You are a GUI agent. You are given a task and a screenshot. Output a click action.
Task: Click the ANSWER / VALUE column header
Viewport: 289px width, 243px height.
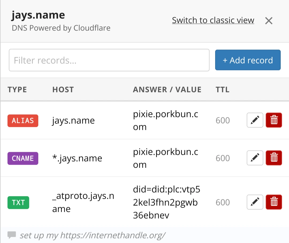[167, 89]
